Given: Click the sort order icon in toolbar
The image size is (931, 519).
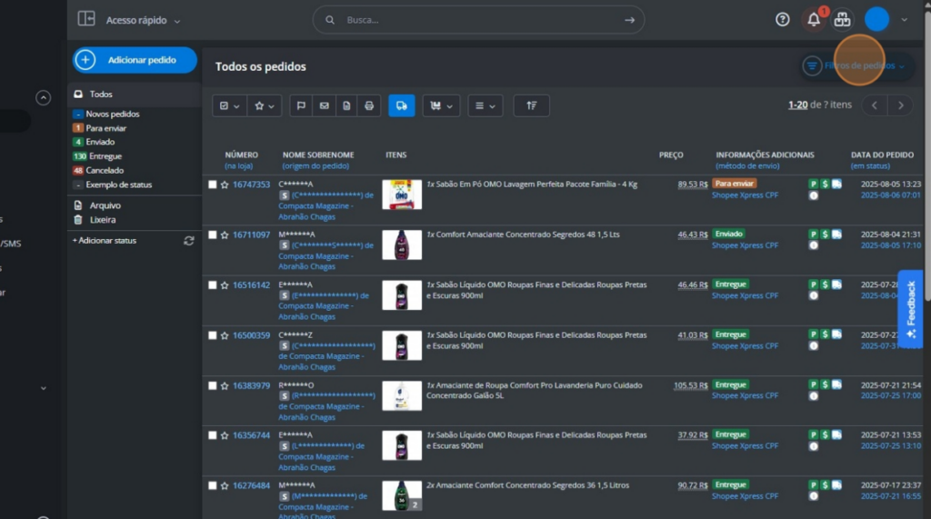Looking at the screenshot, I should click(531, 105).
